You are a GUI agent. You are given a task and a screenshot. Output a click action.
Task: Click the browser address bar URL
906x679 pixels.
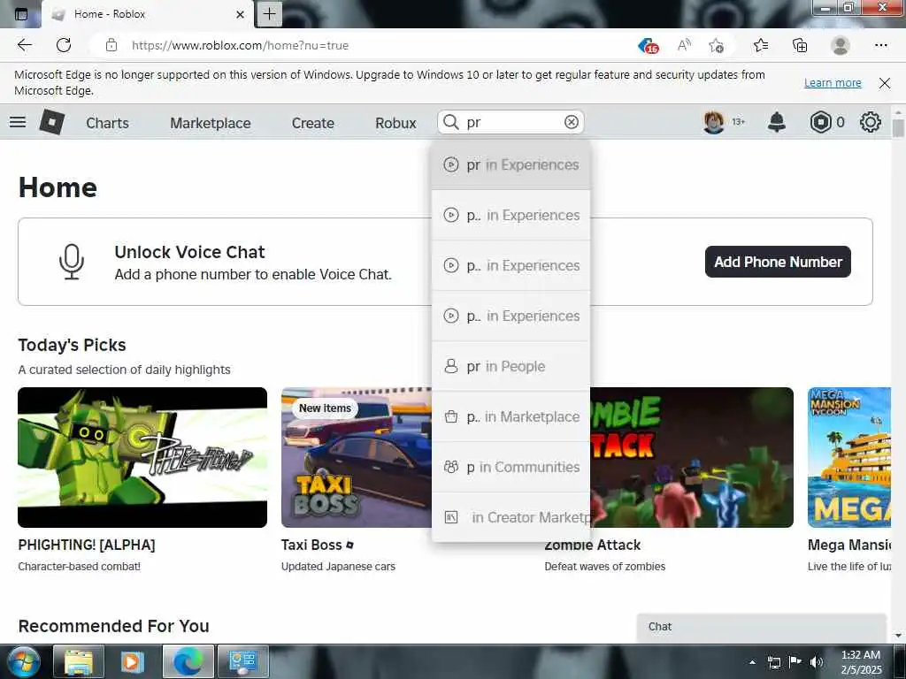tap(240, 46)
